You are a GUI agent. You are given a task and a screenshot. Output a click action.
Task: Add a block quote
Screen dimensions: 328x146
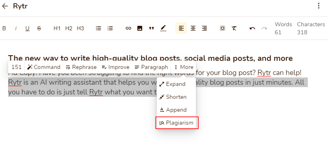coord(151,28)
